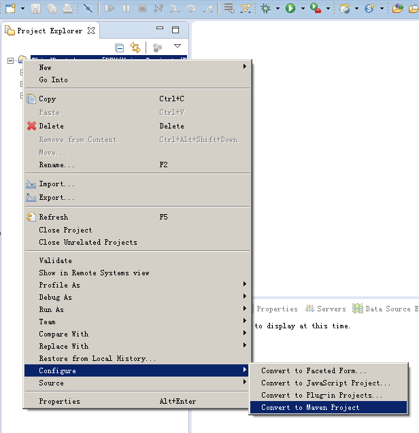Click the Suspend debug icon

126,9
